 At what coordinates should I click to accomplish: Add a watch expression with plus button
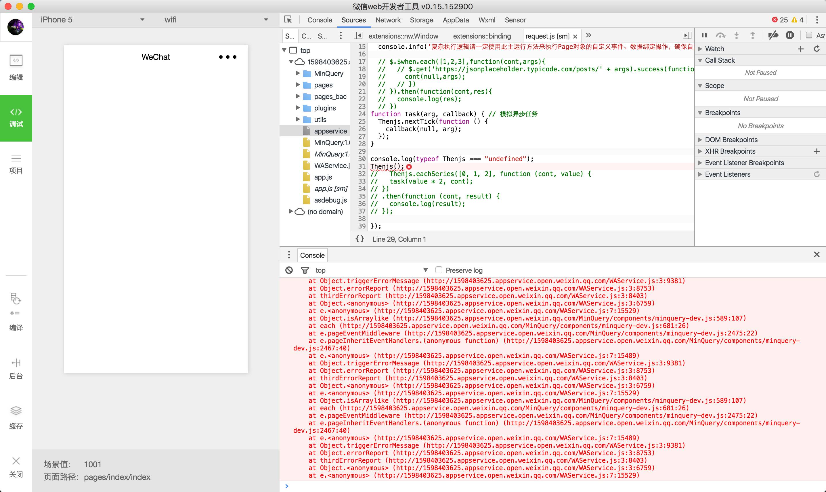coord(800,49)
